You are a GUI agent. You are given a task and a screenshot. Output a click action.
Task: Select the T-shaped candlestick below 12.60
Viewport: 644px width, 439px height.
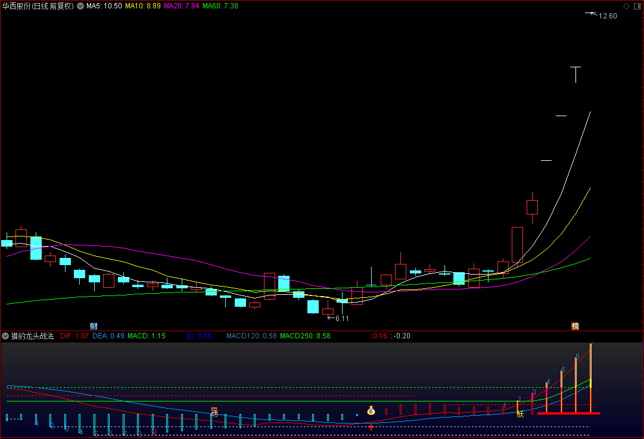pos(575,74)
